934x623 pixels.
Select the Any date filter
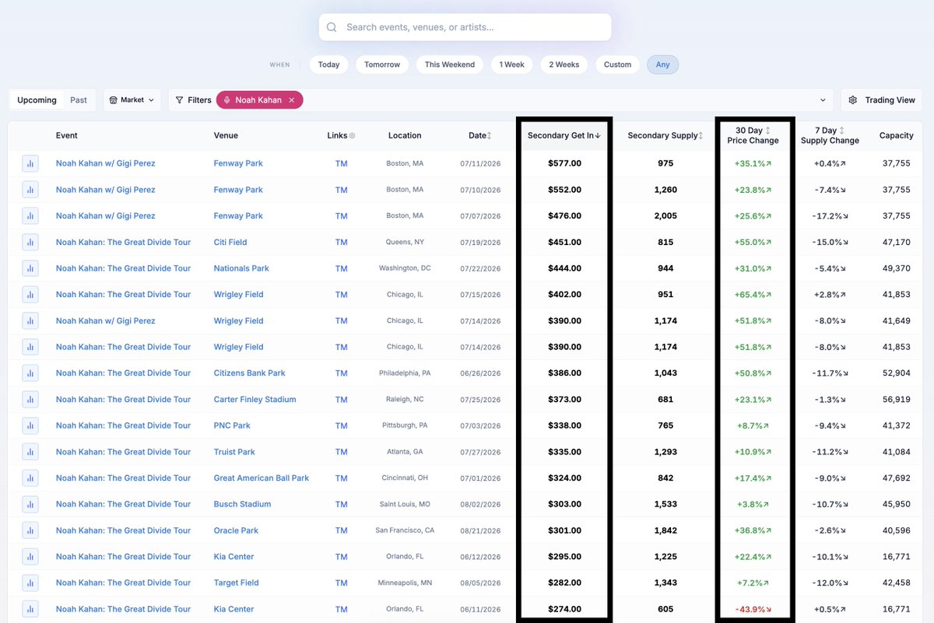pyautogui.click(x=663, y=65)
